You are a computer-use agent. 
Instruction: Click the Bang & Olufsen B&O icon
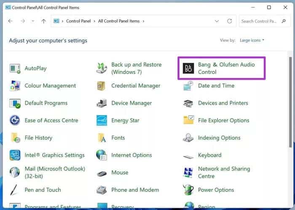(x=188, y=68)
